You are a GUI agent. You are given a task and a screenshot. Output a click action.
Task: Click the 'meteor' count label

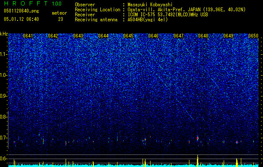coord(59,13)
